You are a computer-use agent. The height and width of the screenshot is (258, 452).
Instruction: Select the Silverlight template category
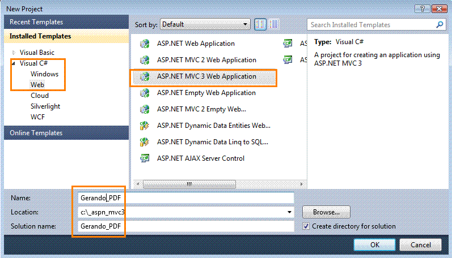pyautogui.click(x=45, y=106)
